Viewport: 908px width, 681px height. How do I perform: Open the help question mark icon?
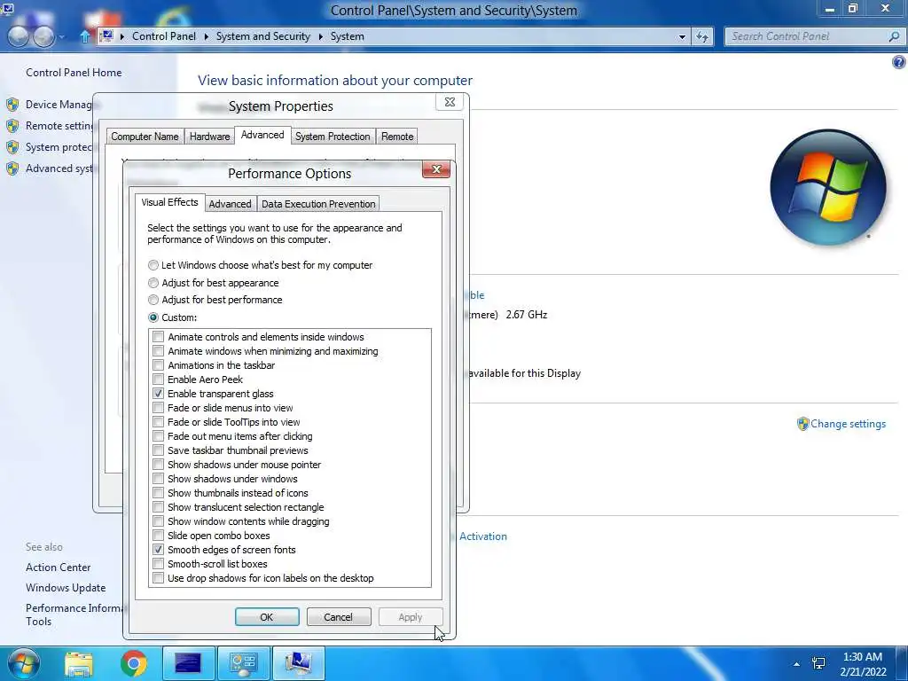pyautogui.click(x=899, y=62)
